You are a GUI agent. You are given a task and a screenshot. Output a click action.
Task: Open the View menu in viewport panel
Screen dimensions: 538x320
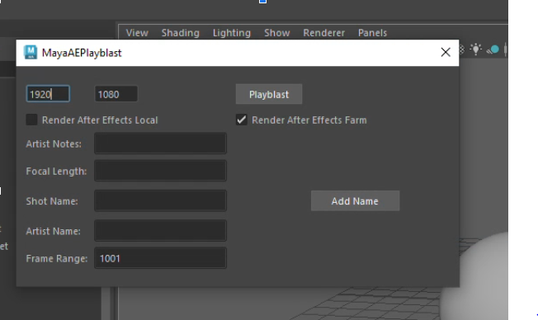click(137, 33)
